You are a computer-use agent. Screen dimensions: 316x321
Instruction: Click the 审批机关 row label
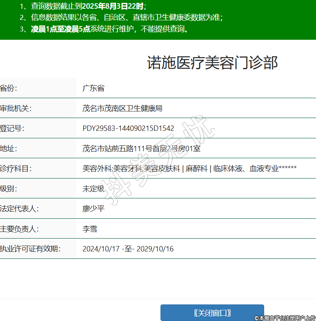[x=16, y=109]
